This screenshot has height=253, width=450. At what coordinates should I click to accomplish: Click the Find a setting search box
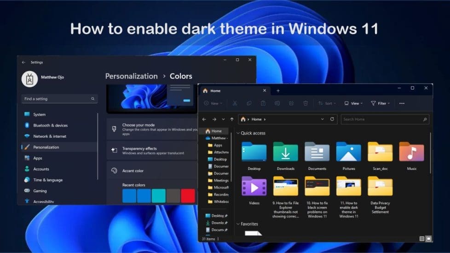(x=59, y=99)
